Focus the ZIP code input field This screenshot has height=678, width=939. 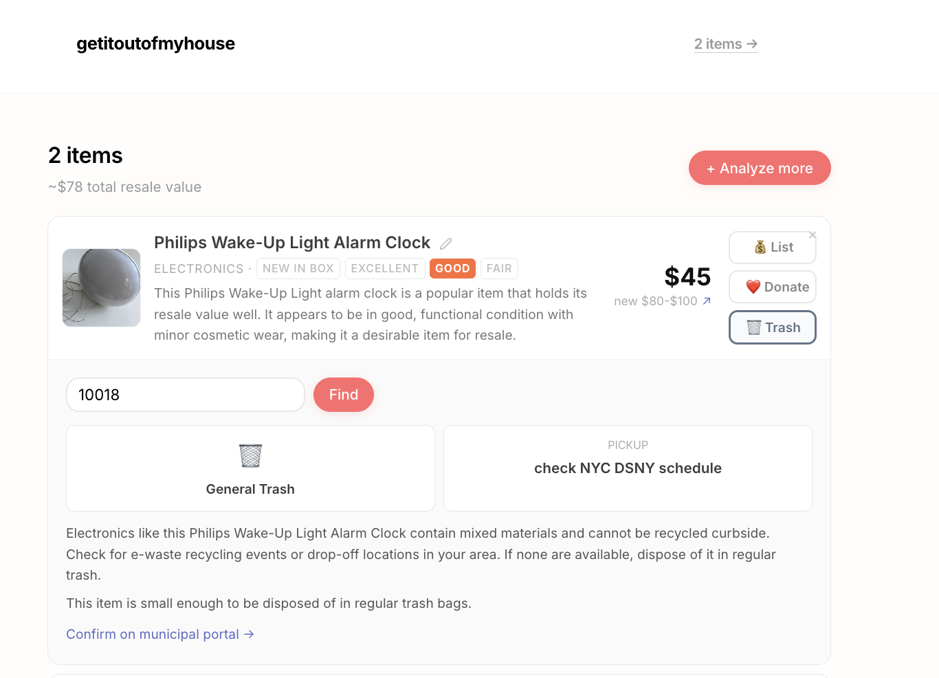click(x=185, y=395)
